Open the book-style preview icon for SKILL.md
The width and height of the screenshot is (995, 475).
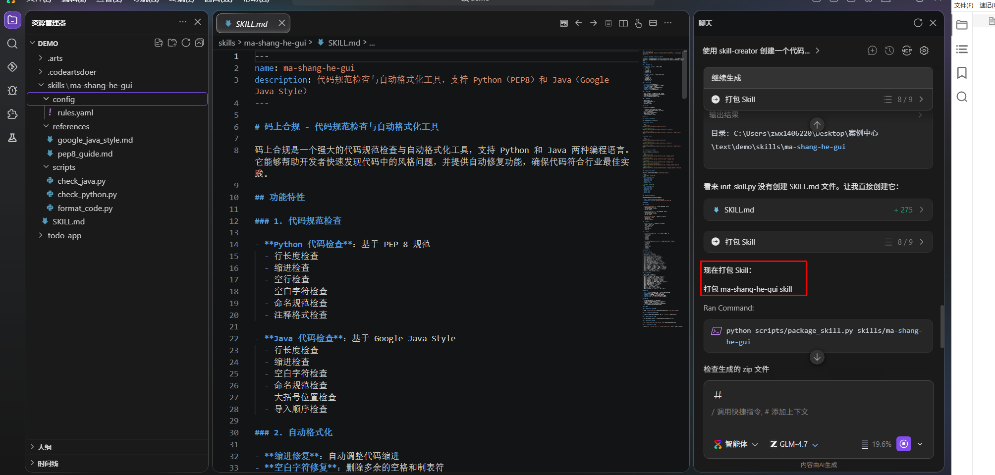click(623, 23)
